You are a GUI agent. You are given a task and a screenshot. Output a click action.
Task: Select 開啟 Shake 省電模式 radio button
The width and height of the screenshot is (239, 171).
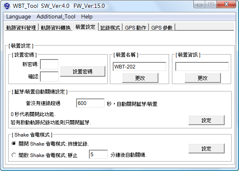pyautogui.click(x=14, y=155)
